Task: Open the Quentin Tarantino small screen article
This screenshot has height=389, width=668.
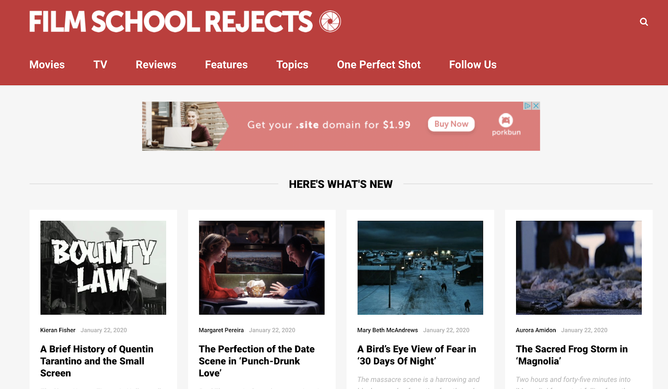Action: [97, 361]
